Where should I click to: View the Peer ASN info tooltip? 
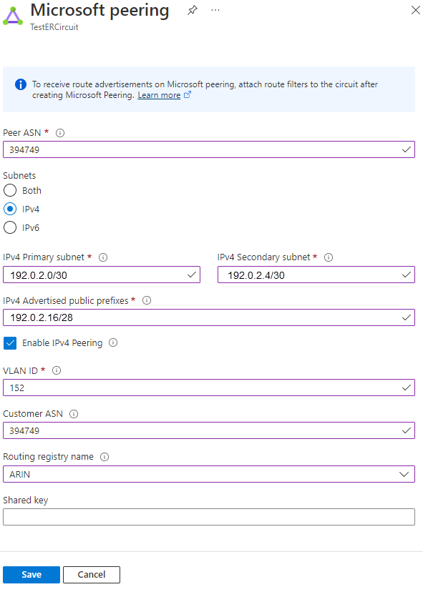(60, 132)
